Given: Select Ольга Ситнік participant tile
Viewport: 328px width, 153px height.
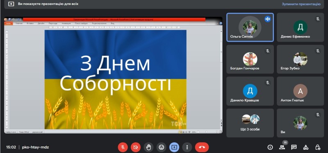Looking at the screenshot, I should pos(250,27).
